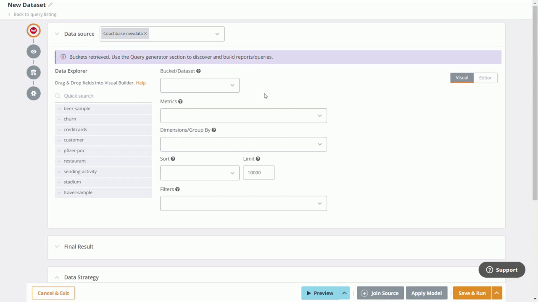Screen dimensions: 538x302
Task: Open the Metrics dropdown
Action: pos(243,115)
